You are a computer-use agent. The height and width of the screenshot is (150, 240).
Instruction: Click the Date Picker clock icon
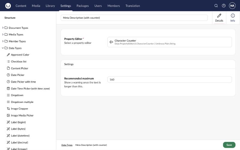pos(8,75)
